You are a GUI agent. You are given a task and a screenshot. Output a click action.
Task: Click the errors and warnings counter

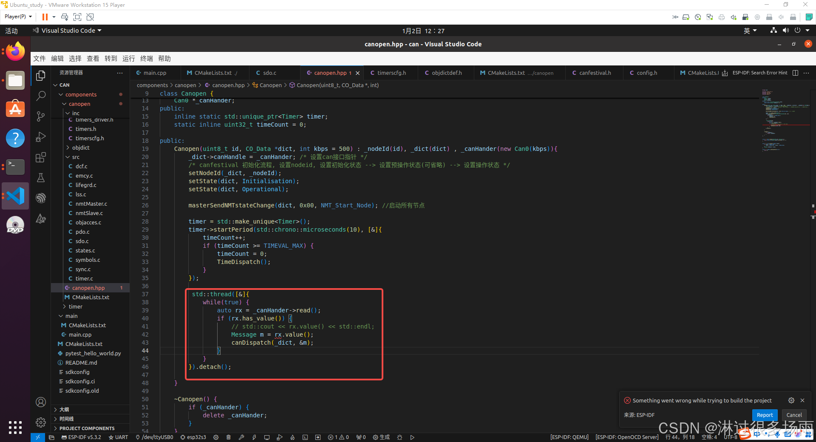[x=338, y=437]
